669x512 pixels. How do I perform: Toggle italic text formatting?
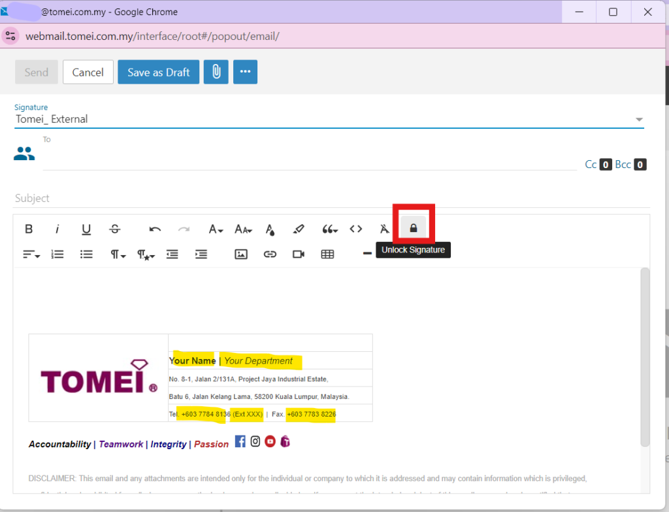[57, 229]
